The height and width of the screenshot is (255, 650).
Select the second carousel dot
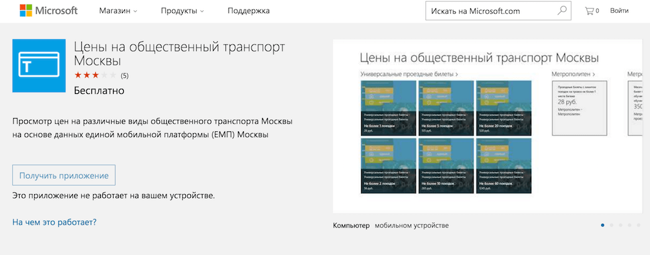tap(611, 225)
